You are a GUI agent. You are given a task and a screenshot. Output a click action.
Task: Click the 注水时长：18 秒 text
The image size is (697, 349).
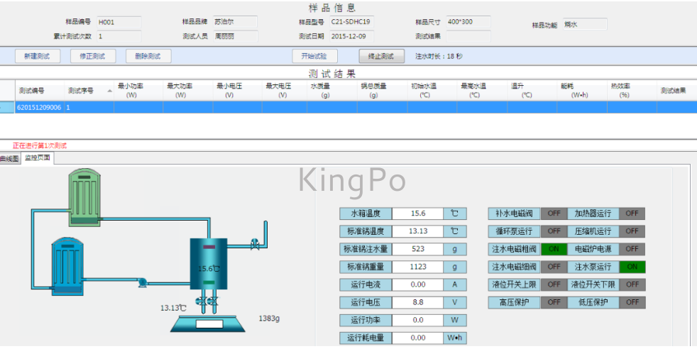(x=439, y=56)
